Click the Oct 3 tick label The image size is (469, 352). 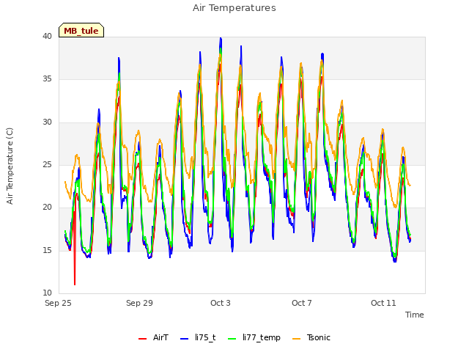[x=221, y=303]
